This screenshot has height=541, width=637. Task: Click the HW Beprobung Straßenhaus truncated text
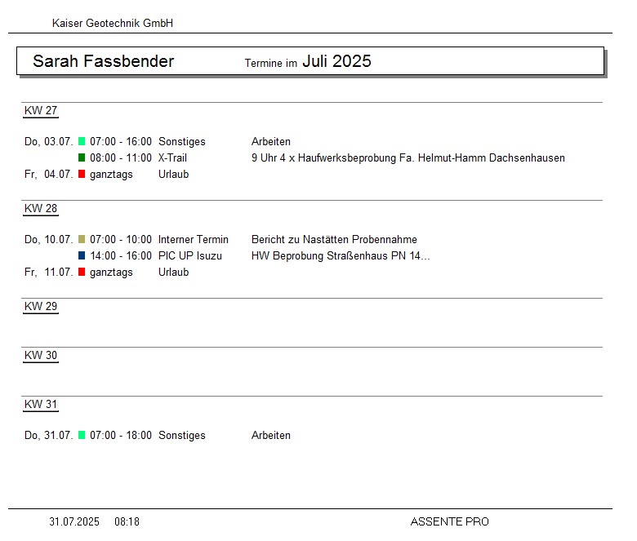(341, 256)
